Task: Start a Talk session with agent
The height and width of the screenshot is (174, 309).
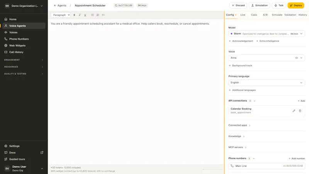Action: pyautogui.click(x=279, y=5)
